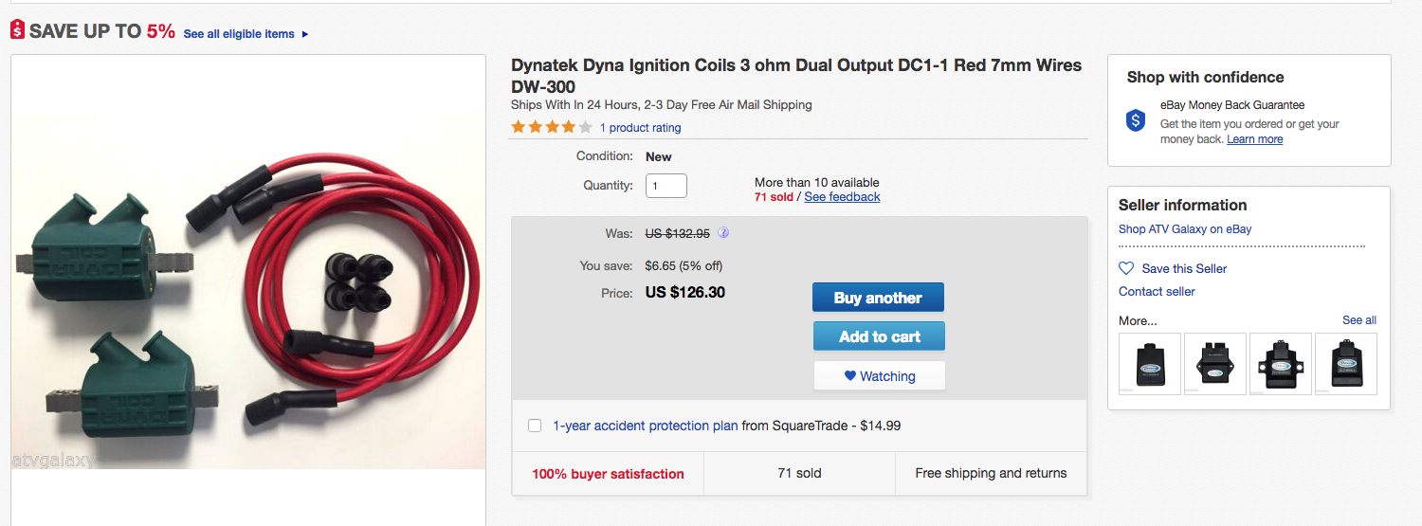Open the 1 product rating link
The height and width of the screenshot is (526, 1422).
coord(640,128)
